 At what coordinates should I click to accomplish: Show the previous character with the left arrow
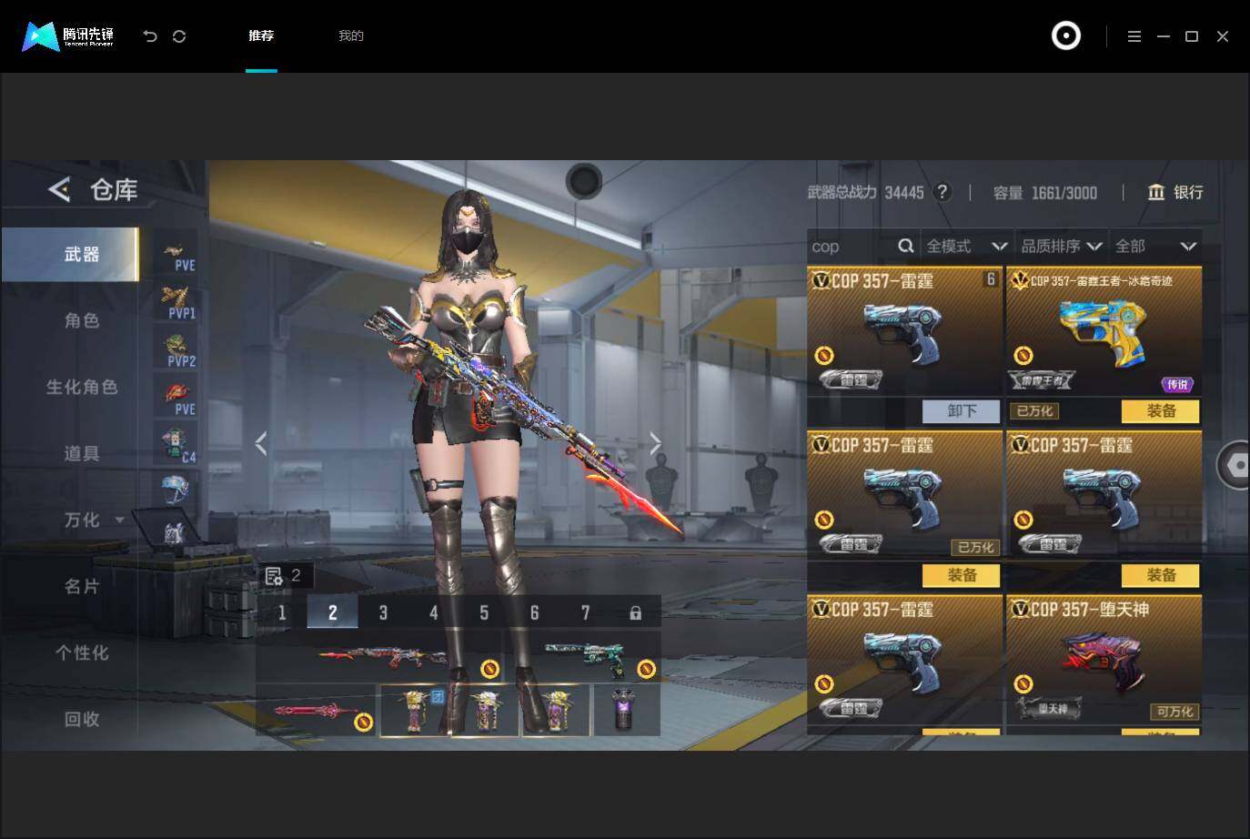[x=261, y=443]
